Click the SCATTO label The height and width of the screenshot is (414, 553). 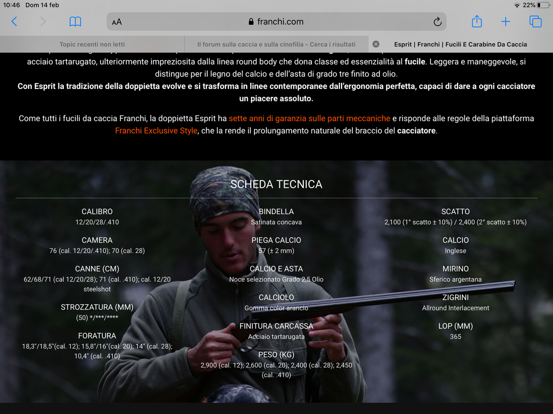click(456, 212)
